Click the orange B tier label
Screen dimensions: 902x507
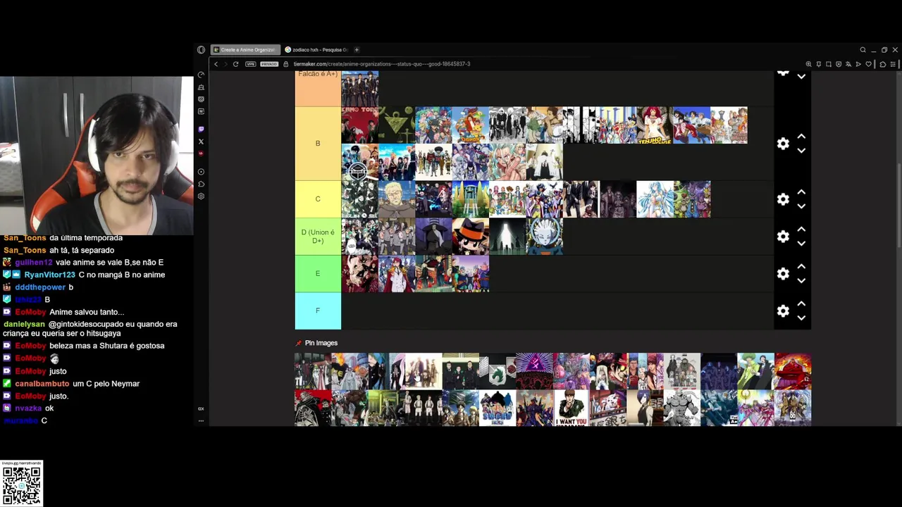(x=318, y=144)
